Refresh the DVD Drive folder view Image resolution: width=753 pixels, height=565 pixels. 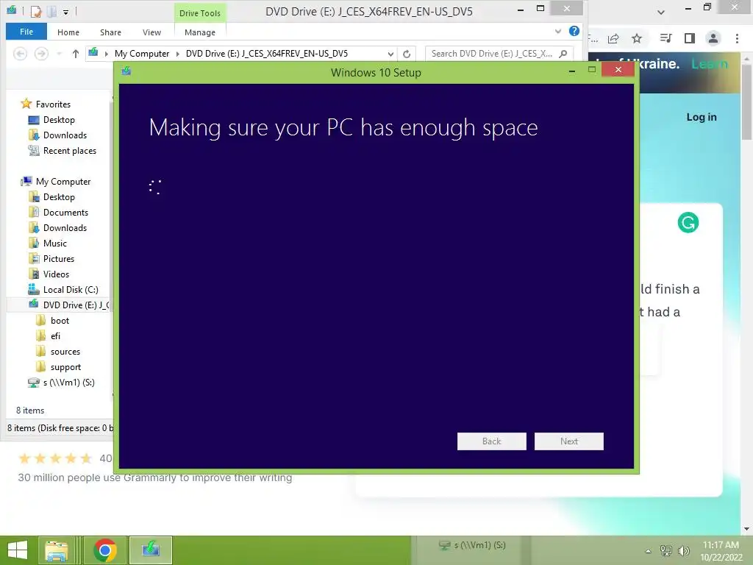click(x=407, y=54)
